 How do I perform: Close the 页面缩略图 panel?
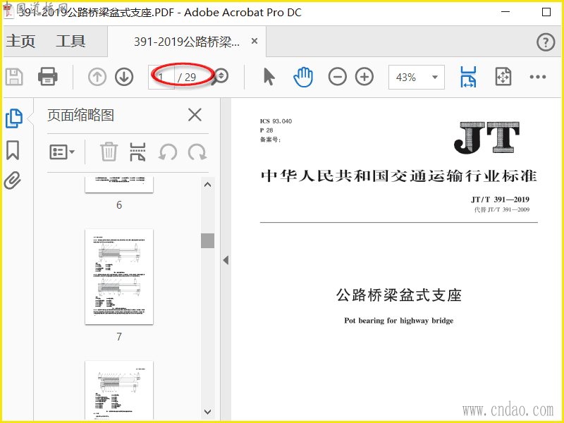click(195, 115)
